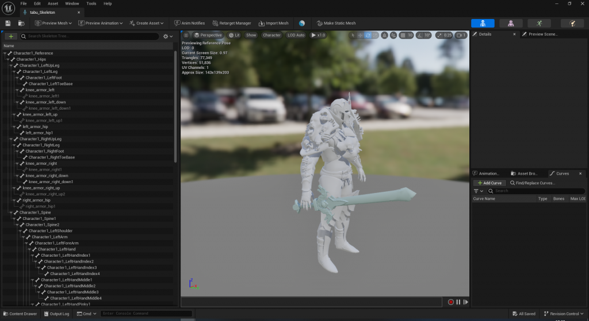Click the Search Skeleton Tree field
The width and height of the screenshot is (589, 321).
coord(92,36)
